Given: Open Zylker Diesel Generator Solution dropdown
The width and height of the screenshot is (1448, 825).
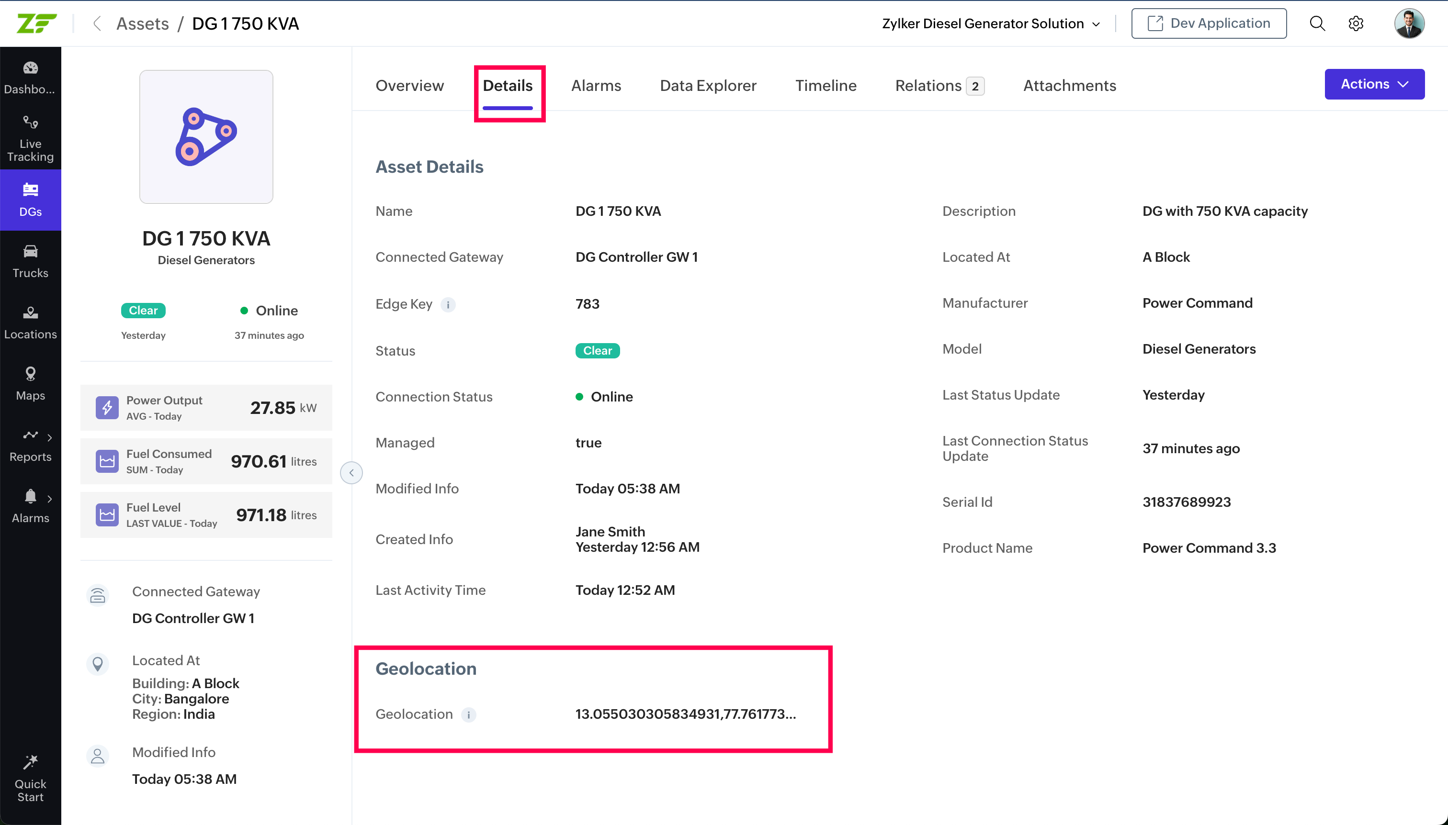Looking at the screenshot, I should pos(990,23).
